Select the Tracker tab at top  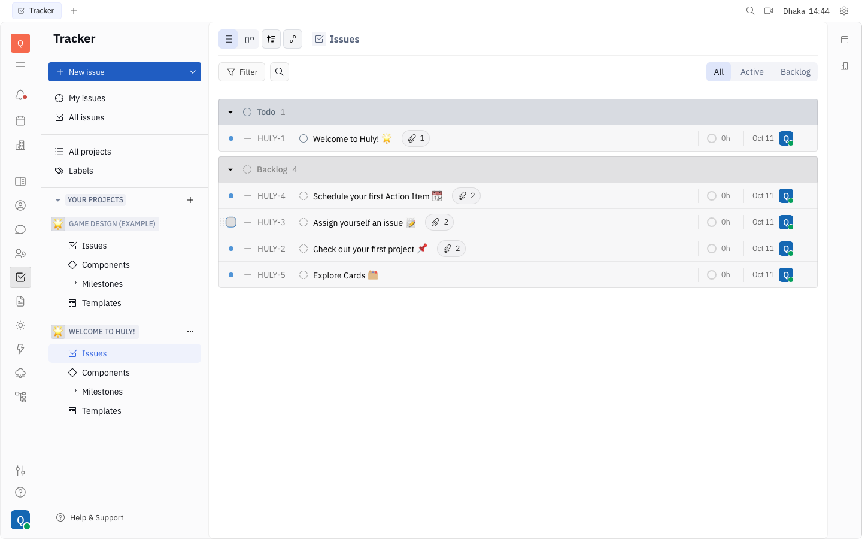pos(37,11)
